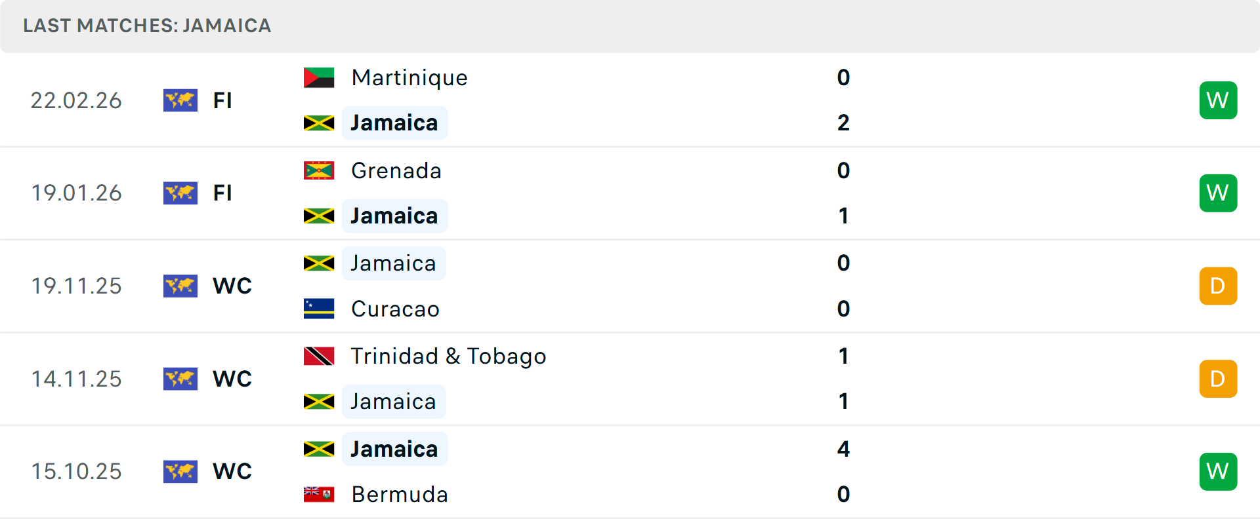Click the W badge for Martinique match
1260x519 pixels.
tap(1218, 100)
